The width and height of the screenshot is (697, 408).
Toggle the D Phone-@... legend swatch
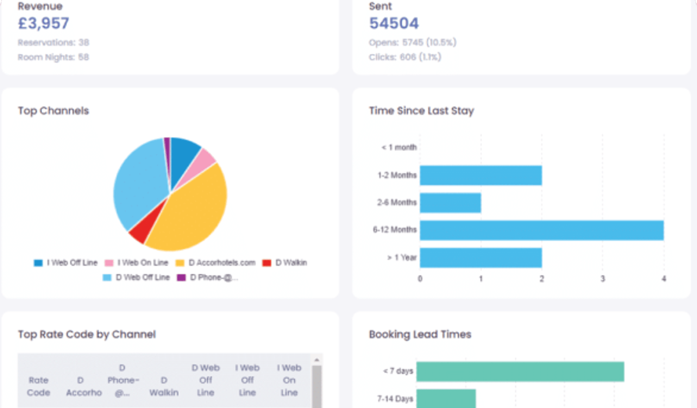(x=181, y=278)
